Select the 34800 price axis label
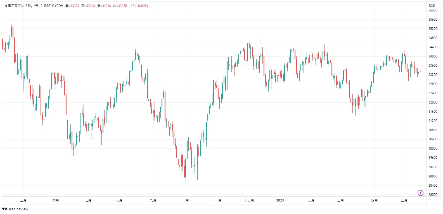Screen dimensions: 443x214 (x=433, y=38)
